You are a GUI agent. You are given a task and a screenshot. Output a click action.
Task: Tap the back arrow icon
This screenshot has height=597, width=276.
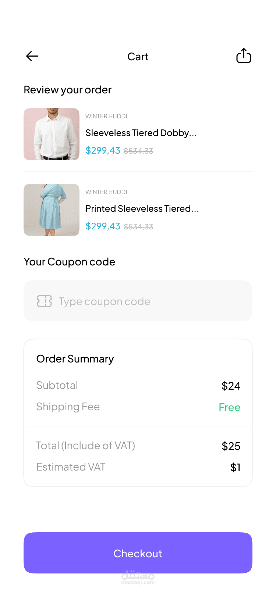[x=32, y=56]
